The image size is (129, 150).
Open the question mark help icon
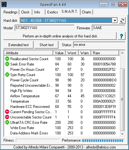click(121, 36)
